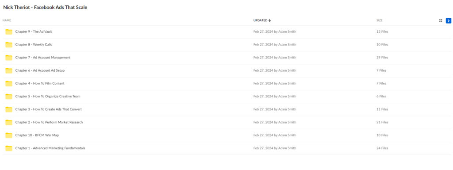Click the blue arrow details panel button
This screenshot has width=453, height=170.
(x=449, y=20)
